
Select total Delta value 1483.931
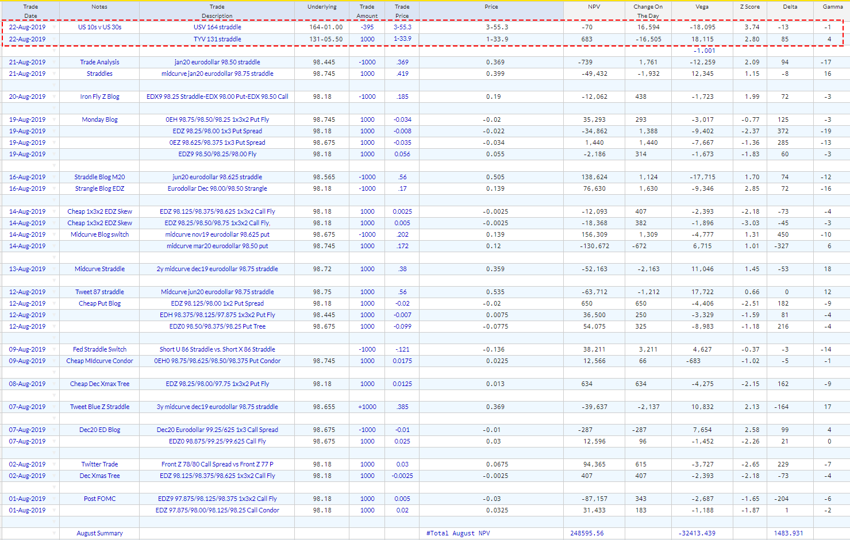pyautogui.click(x=789, y=533)
